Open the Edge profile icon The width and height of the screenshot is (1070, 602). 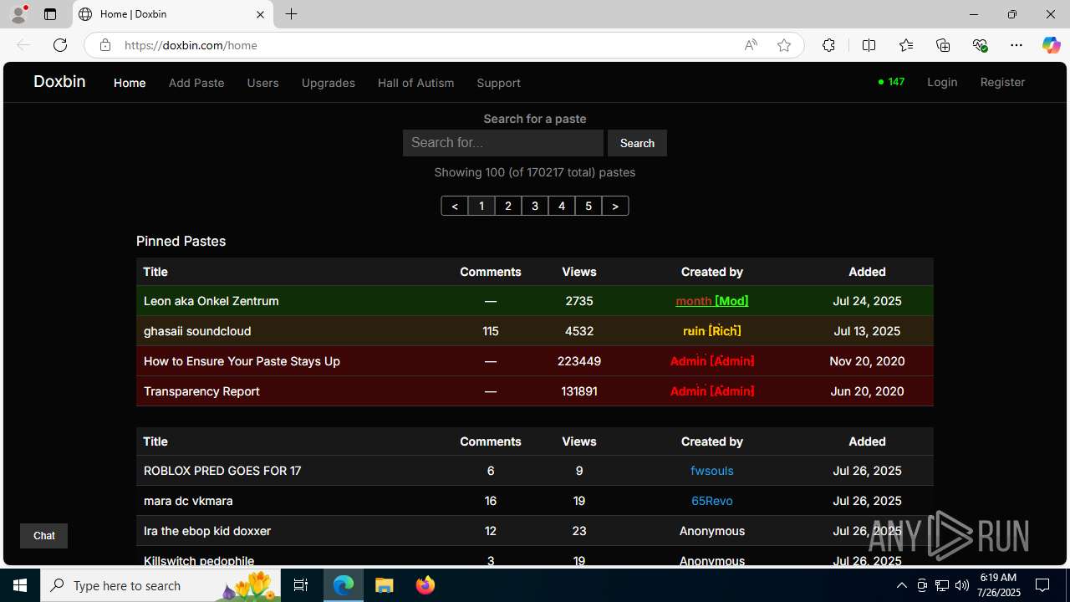[18, 14]
